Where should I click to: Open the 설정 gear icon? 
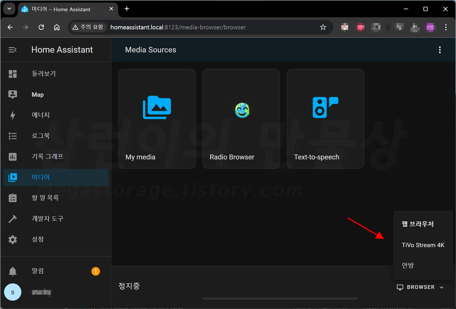[13, 240]
